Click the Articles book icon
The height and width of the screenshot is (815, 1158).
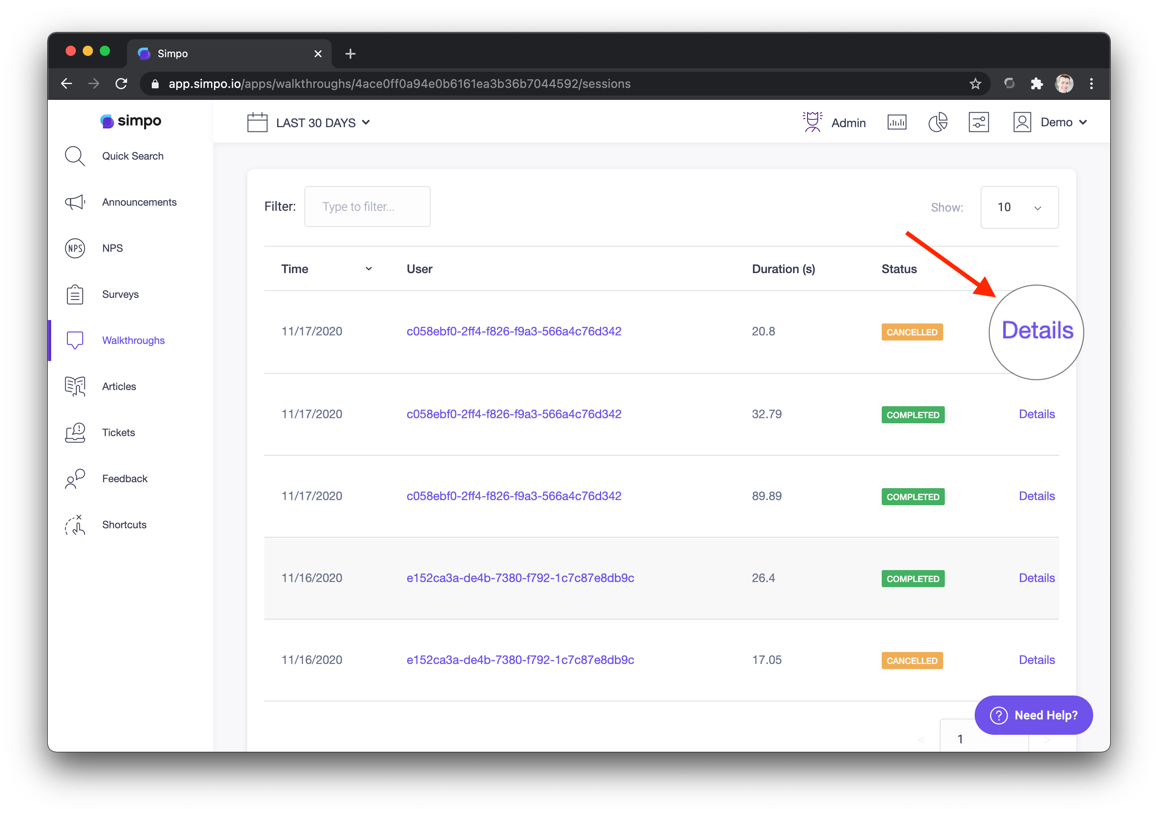point(75,387)
